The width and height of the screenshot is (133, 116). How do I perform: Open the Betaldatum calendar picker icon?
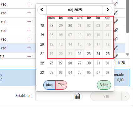pyautogui.click(x=77, y=96)
